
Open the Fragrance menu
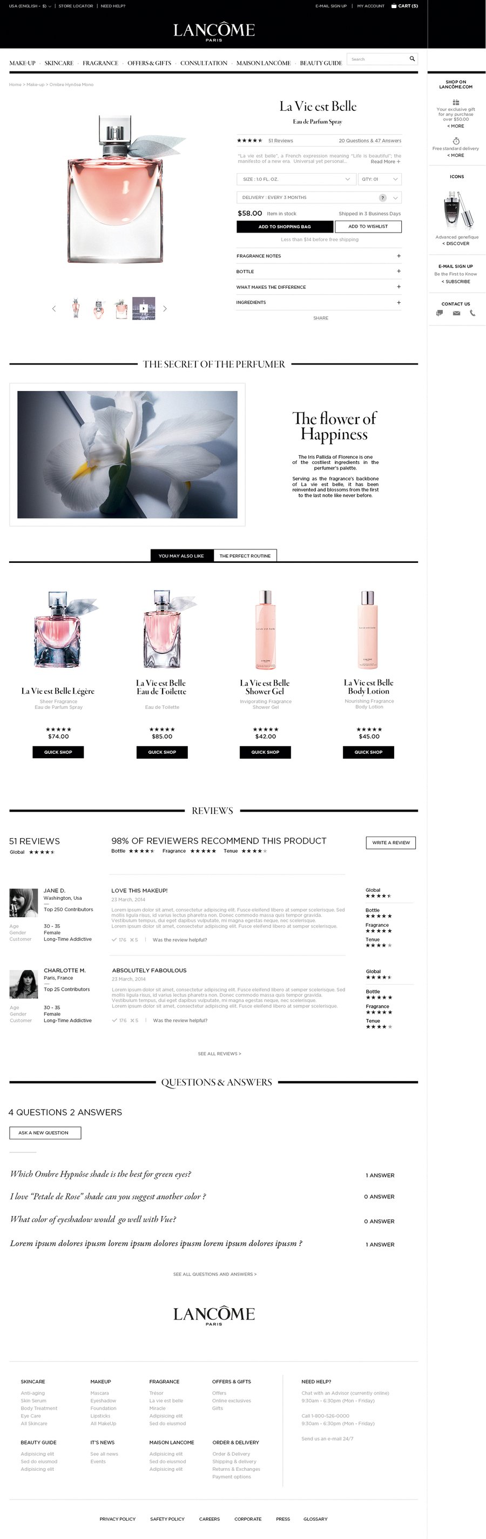[100, 63]
